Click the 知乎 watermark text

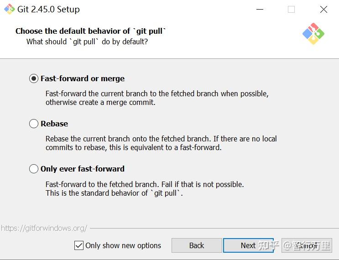point(269,245)
